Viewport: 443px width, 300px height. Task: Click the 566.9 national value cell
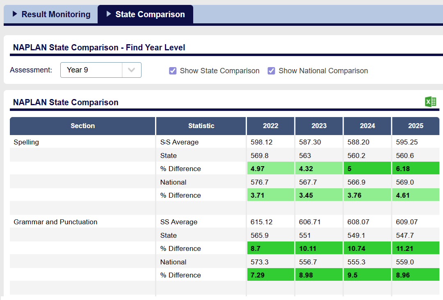pos(367,182)
